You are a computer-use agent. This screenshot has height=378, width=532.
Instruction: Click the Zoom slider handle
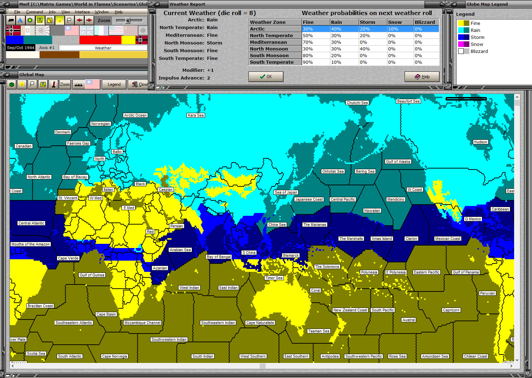click(x=128, y=21)
